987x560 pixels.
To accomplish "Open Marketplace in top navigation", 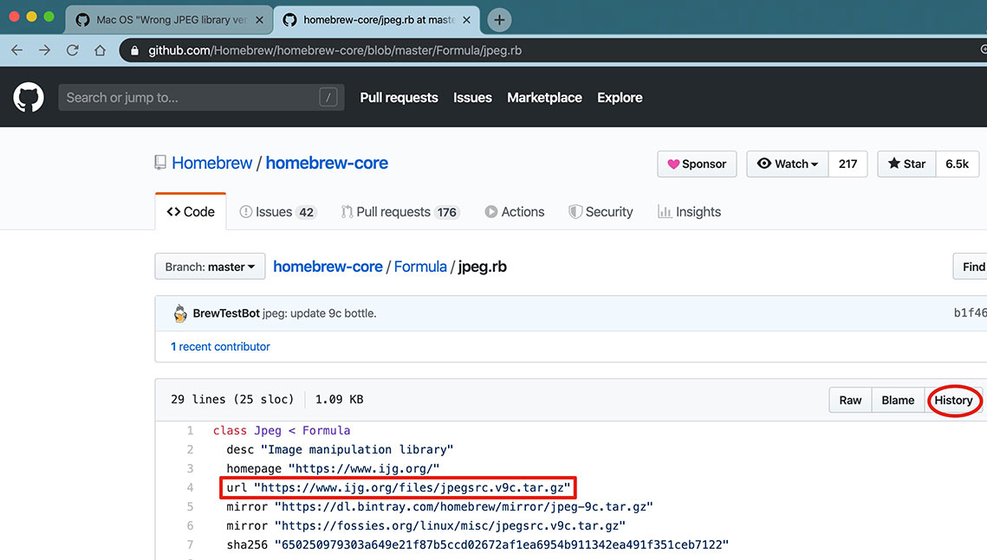I will point(544,98).
